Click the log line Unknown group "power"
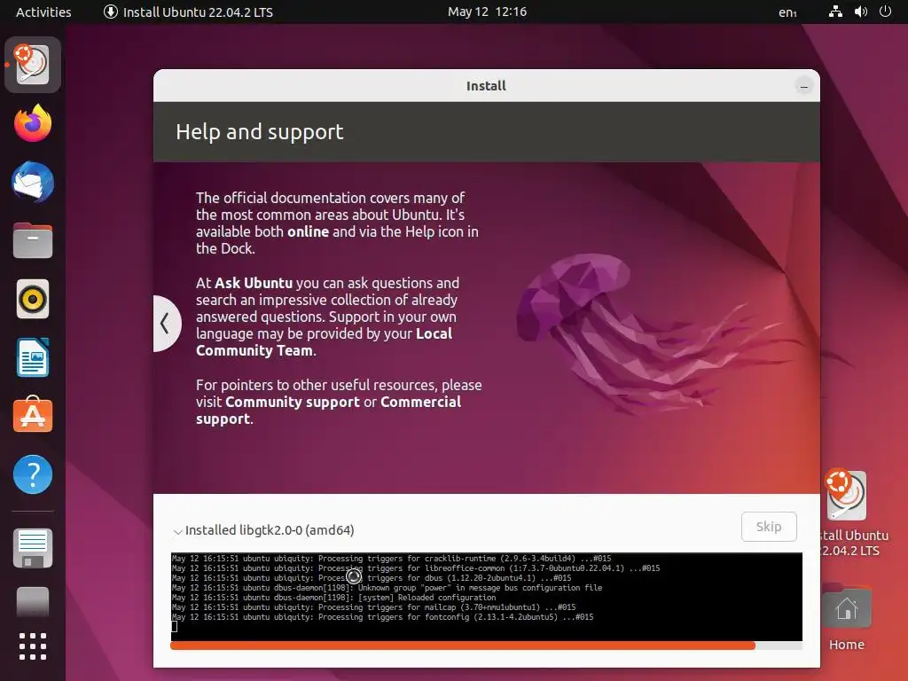This screenshot has width=908, height=681. [x=387, y=588]
